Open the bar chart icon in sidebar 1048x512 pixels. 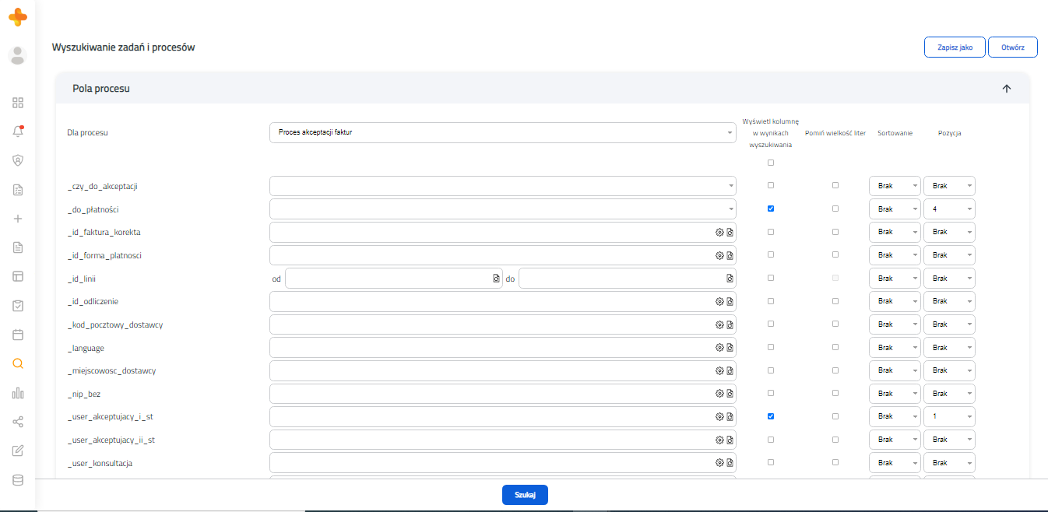[18, 393]
